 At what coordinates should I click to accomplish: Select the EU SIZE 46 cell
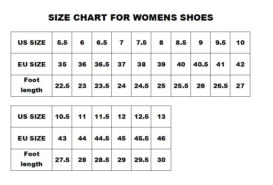click(161, 138)
